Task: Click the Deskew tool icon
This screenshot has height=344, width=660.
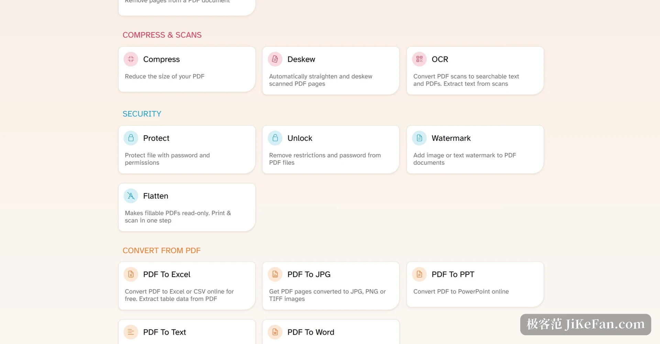Action: 275,59
